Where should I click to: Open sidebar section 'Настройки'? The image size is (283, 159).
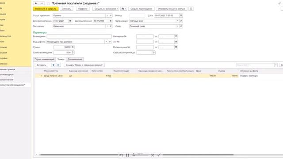coord(4,58)
